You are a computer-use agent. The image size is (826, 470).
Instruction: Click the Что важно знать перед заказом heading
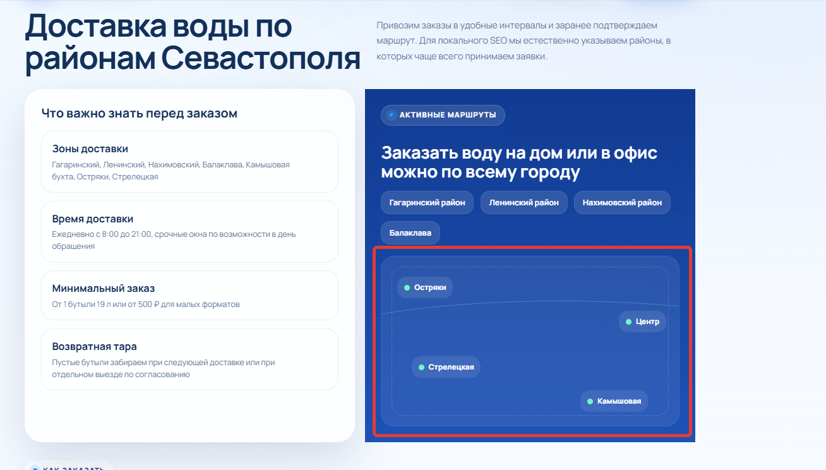139,114
